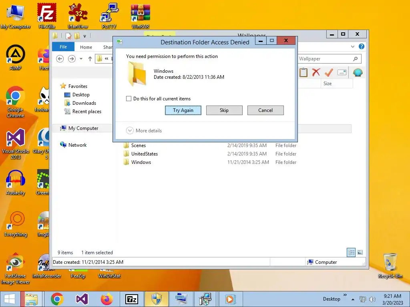Expand the Desktop toolbar chevron in taskbar
The height and width of the screenshot is (307, 410).
coord(345,295)
